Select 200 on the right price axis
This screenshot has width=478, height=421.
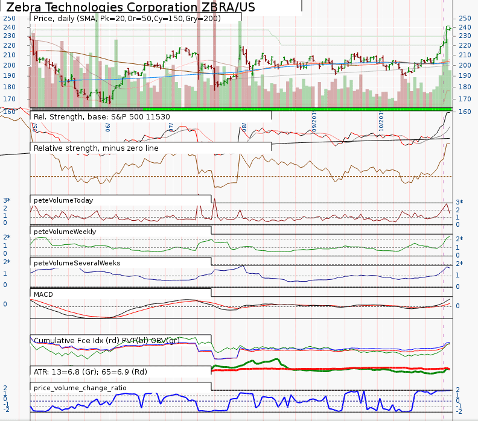(465, 65)
